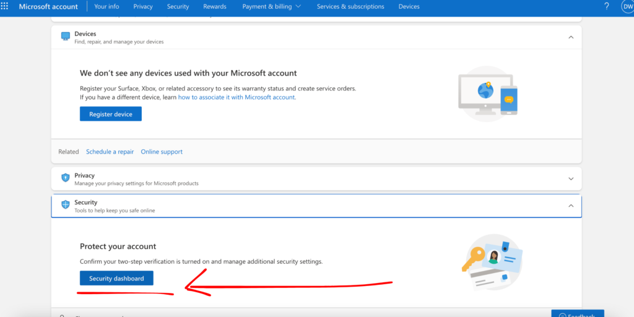Switch to the Rewards tab

215,6
